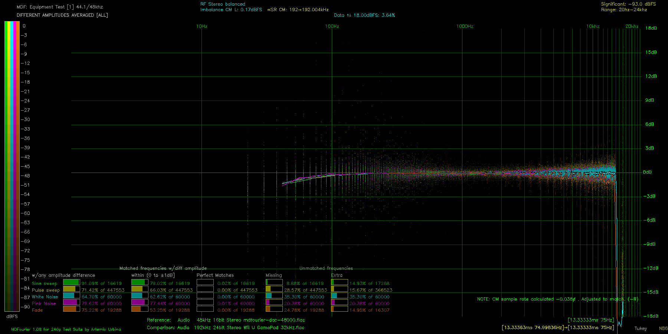The width and height of the screenshot is (668, 334).
Task: Click the 'Tukey' window label
Action: 641,328
